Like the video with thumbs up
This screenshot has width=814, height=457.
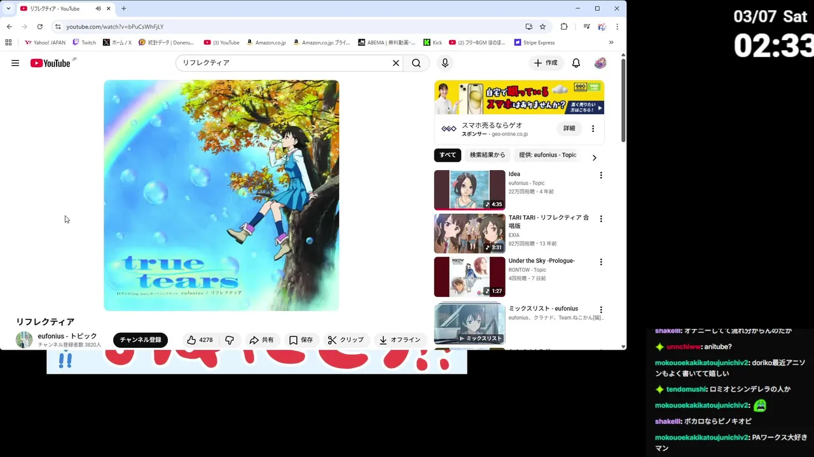pos(199,340)
